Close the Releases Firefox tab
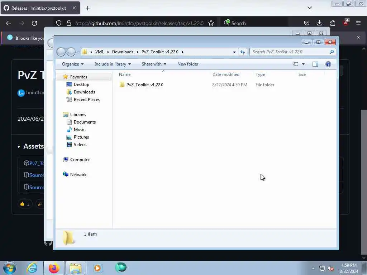Image resolution: width=367 pixels, height=275 pixels. pyautogui.click(x=74, y=8)
